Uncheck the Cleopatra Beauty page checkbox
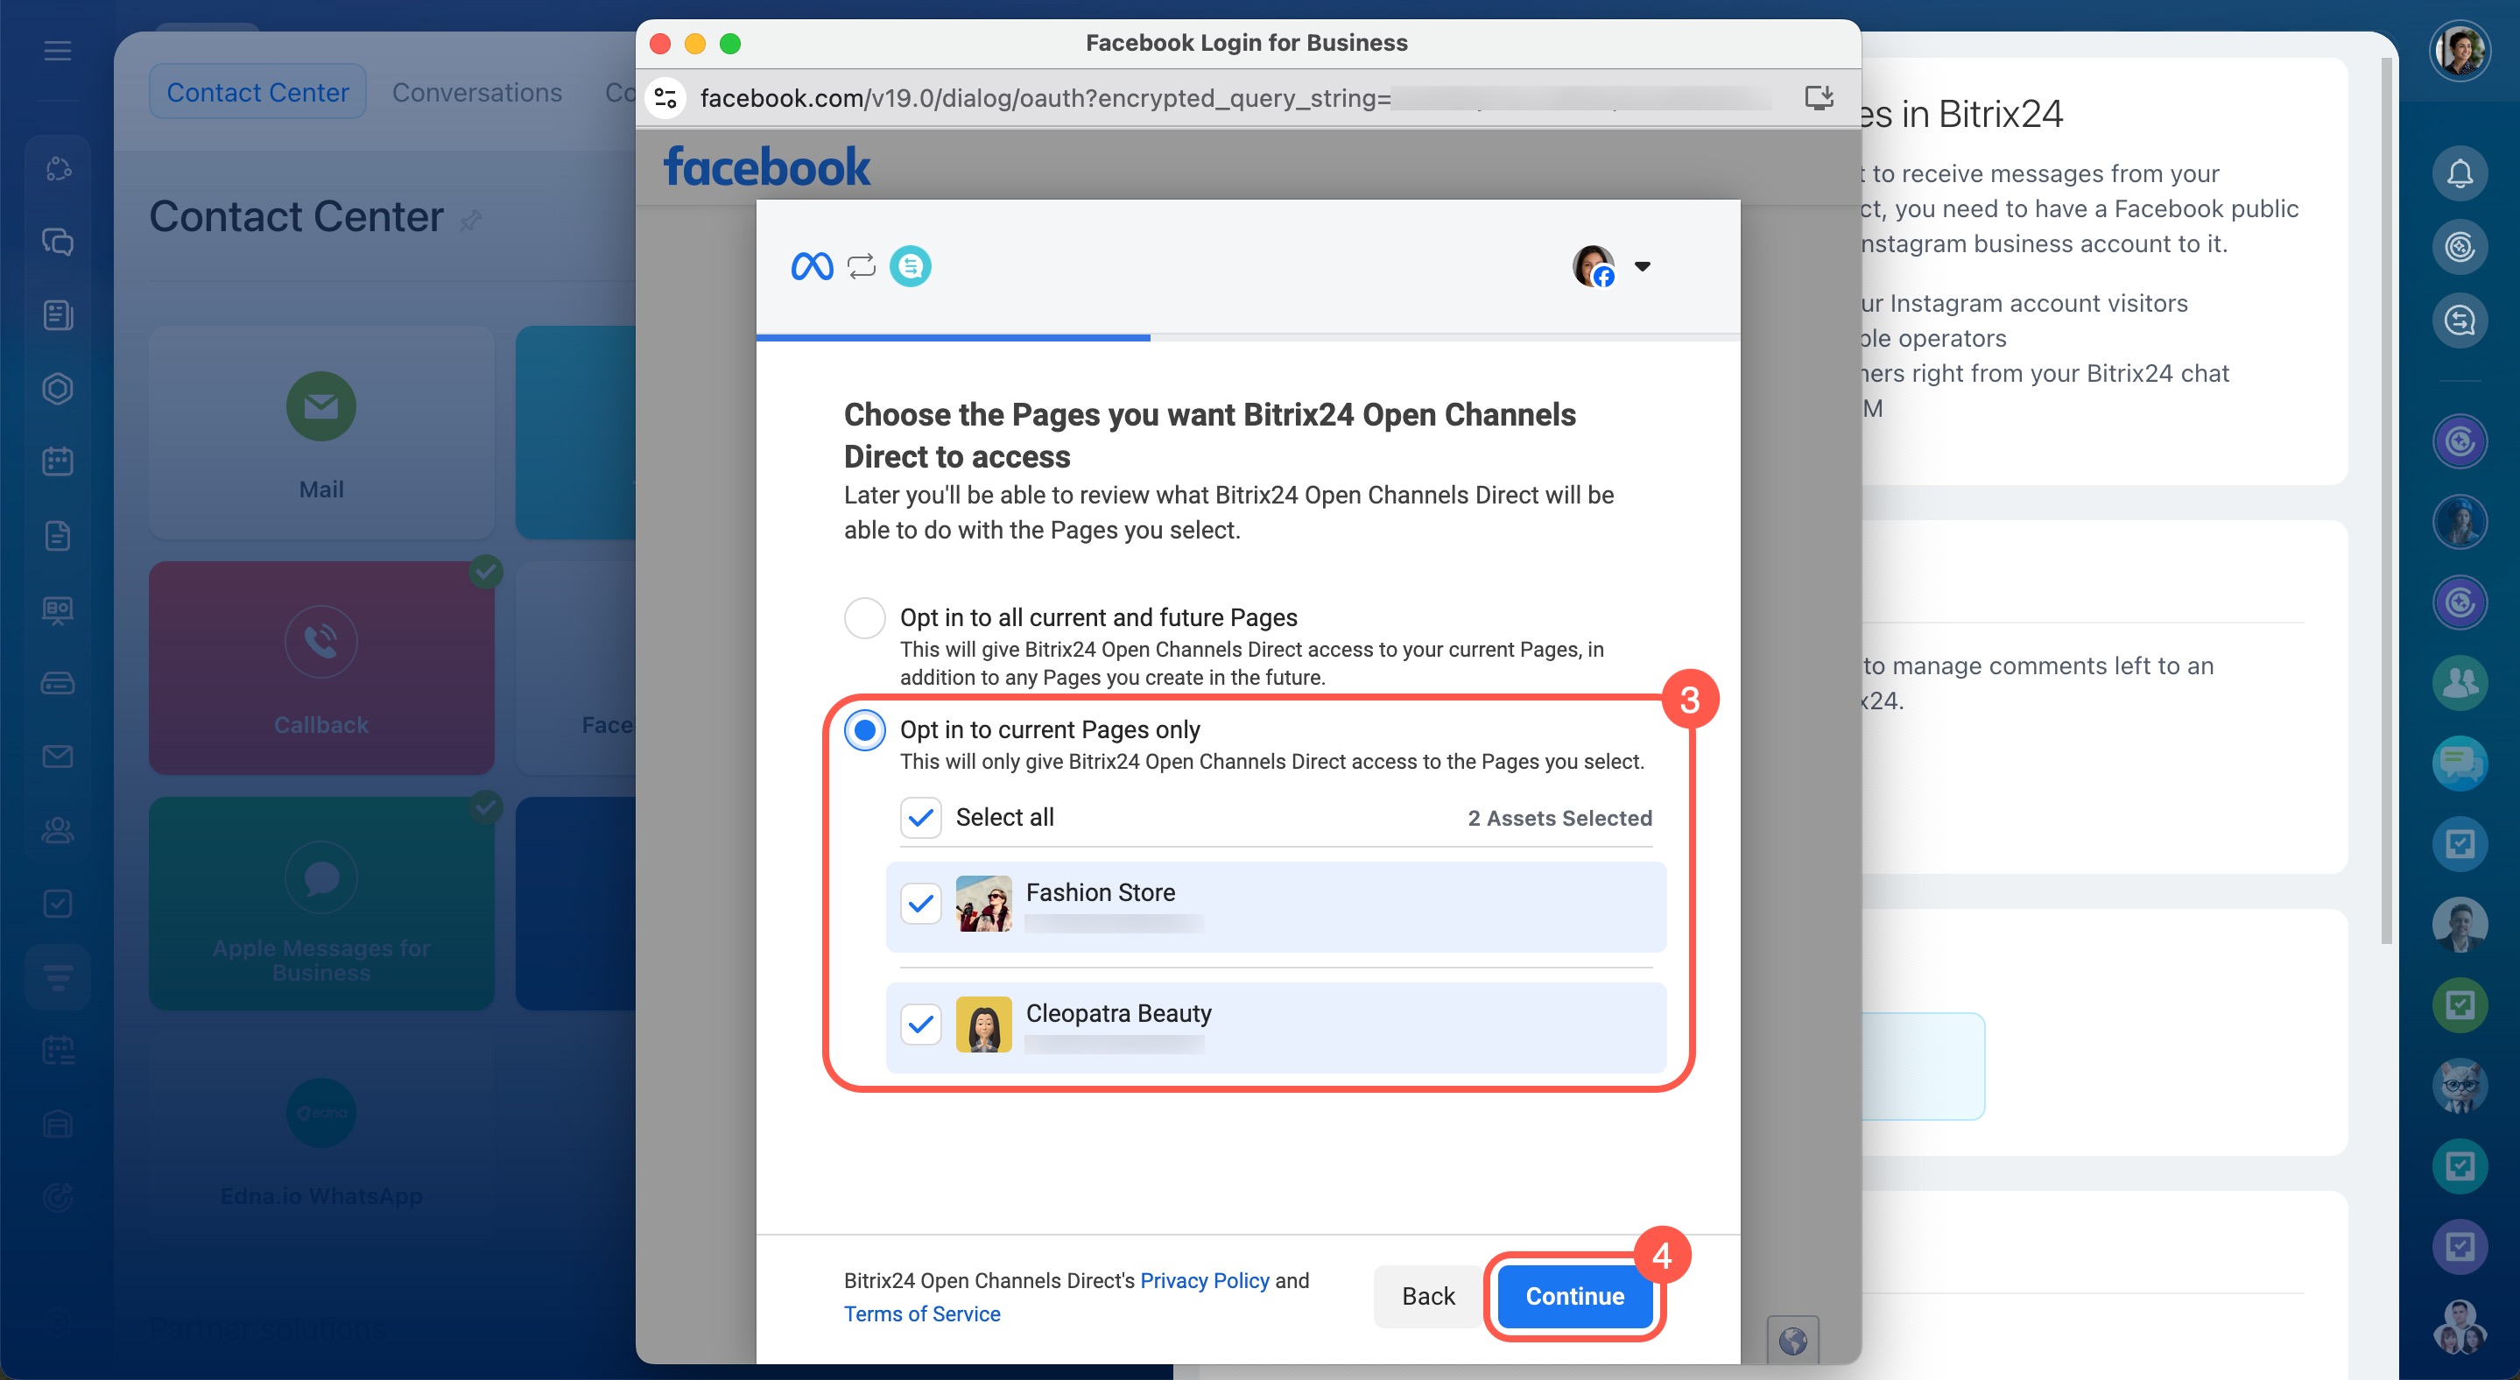Viewport: 2520px width, 1380px height. click(x=920, y=1024)
